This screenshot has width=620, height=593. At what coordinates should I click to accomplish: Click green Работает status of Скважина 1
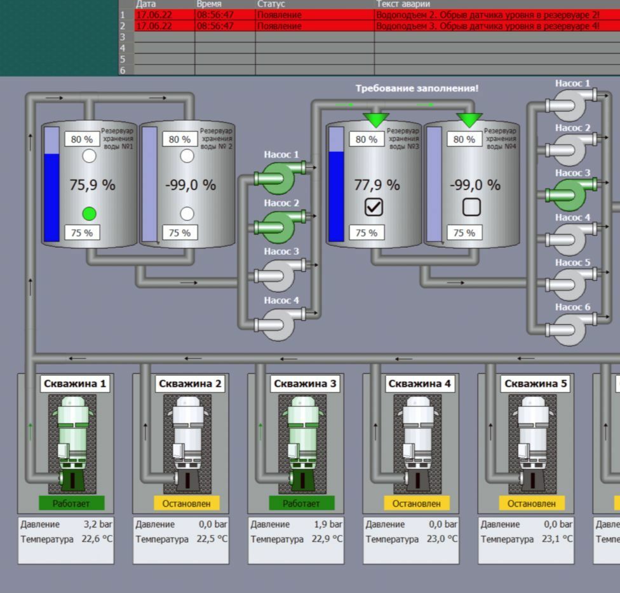(x=72, y=503)
